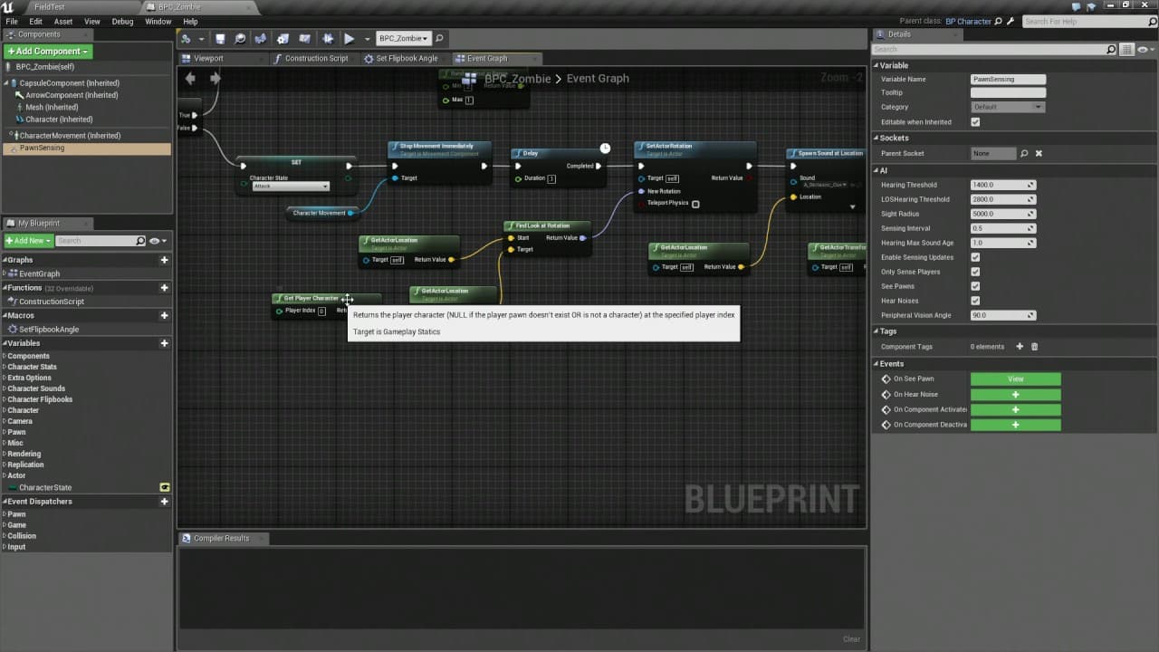The image size is (1159, 652).
Task: Remove all Component Tags with the trash icon
Action: pos(1034,347)
